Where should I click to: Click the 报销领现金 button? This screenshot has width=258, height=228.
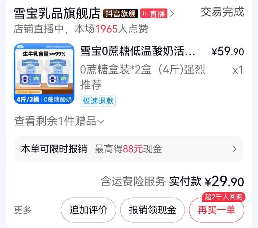(x=153, y=210)
